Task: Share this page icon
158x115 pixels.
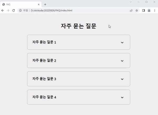Action: click(131, 11)
